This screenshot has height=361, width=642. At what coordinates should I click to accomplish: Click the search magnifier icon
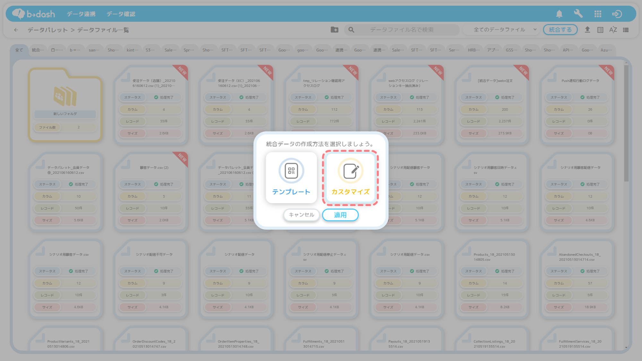pos(351,30)
